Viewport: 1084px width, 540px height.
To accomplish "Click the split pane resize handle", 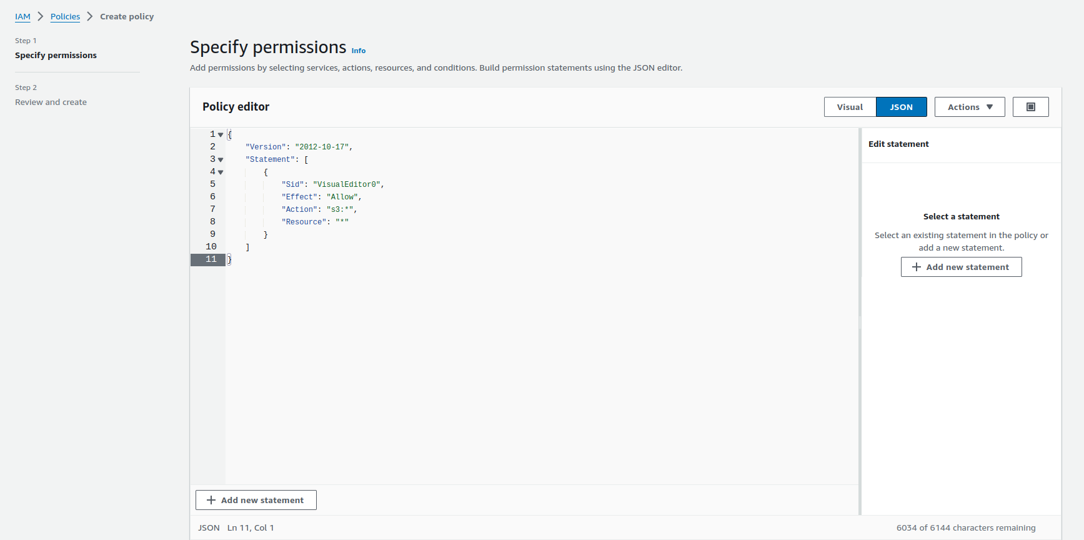I will pyautogui.click(x=860, y=322).
